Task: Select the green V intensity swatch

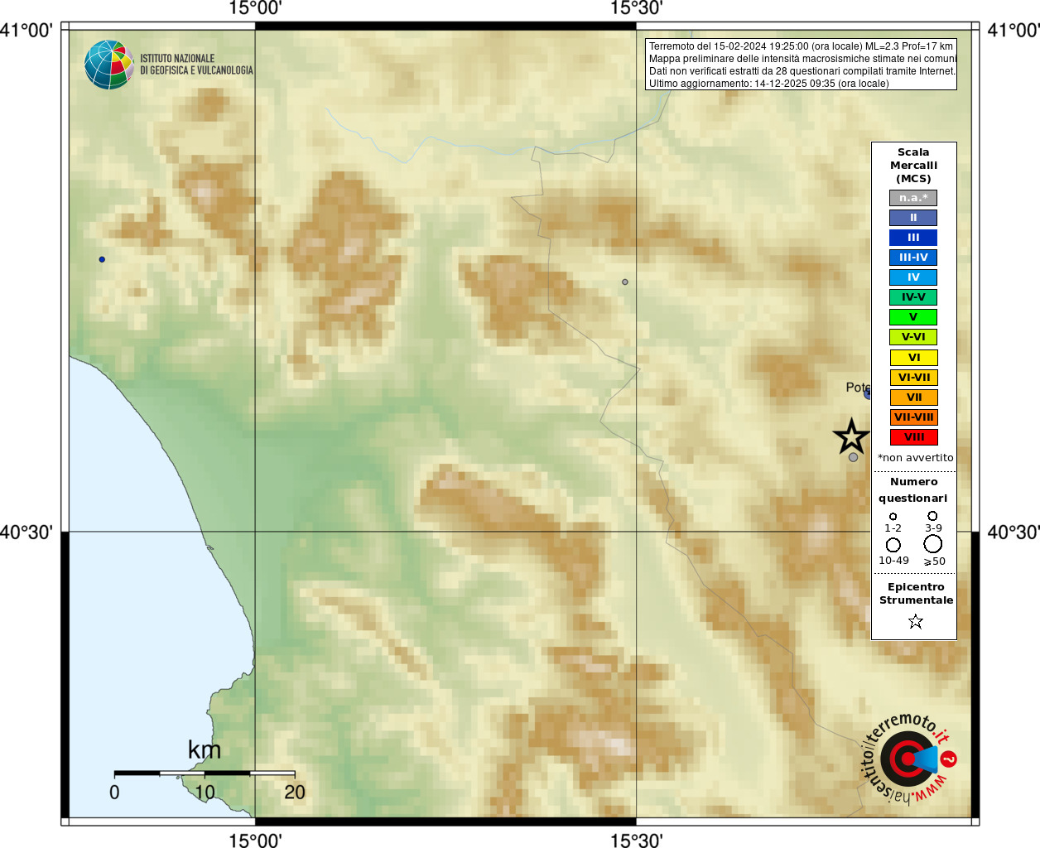Action: [913, 317]
